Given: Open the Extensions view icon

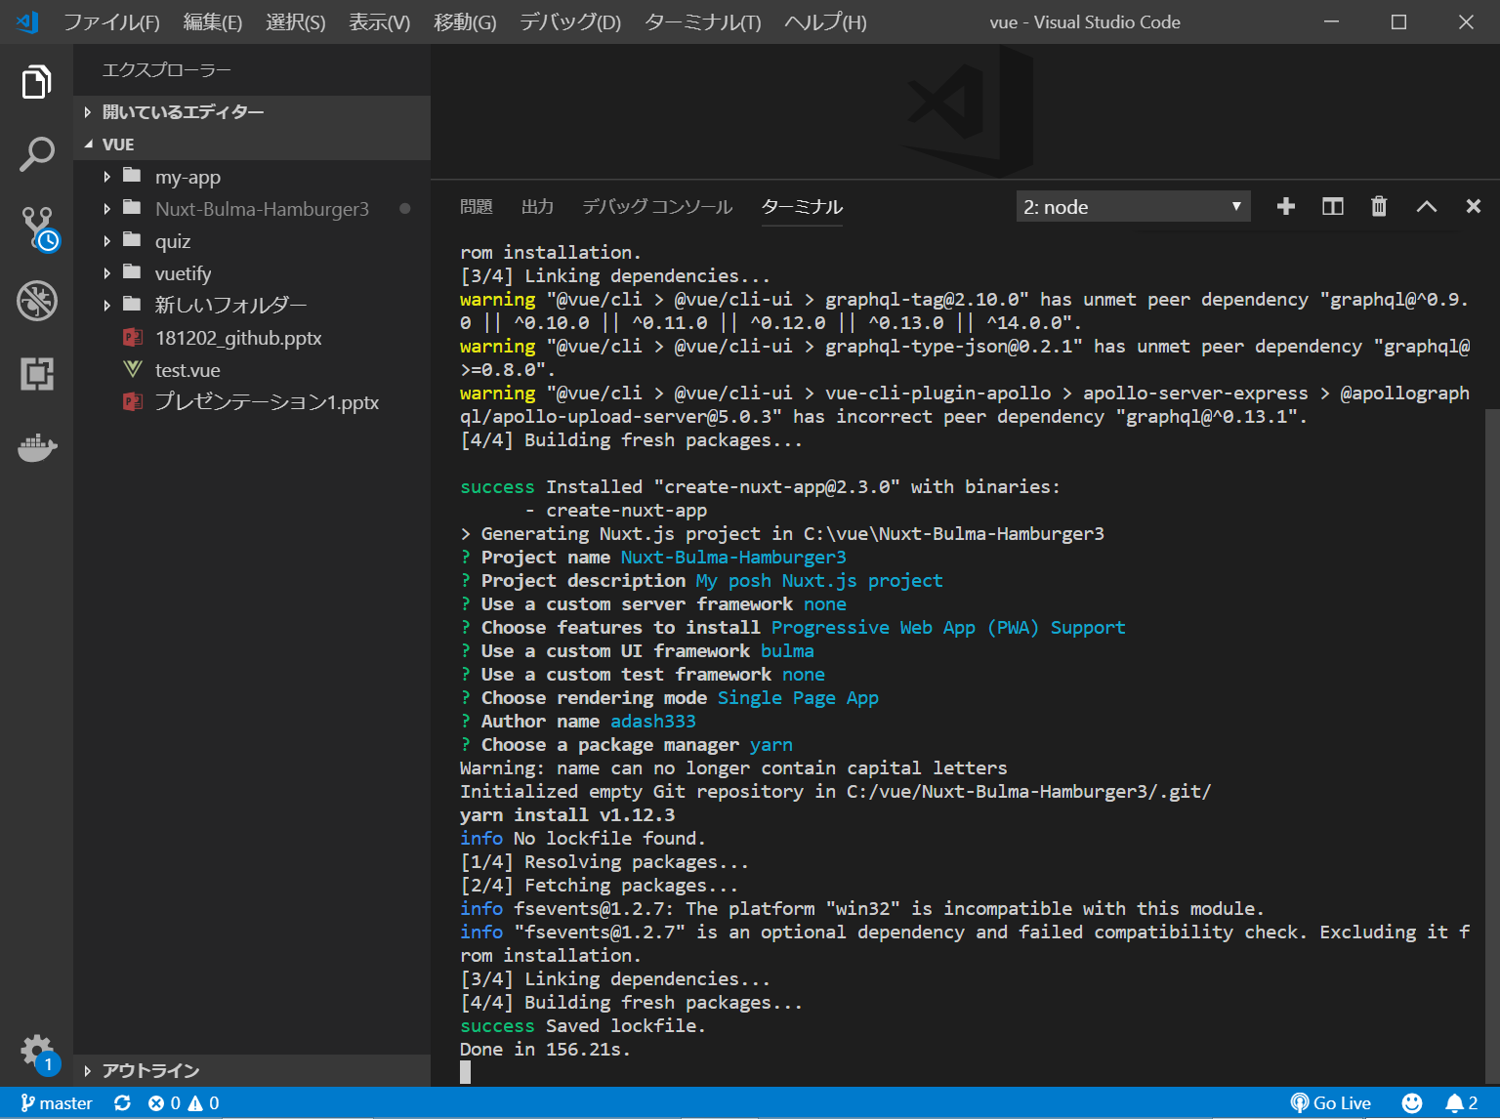Looking at the screenshot, I should (36, 373).
